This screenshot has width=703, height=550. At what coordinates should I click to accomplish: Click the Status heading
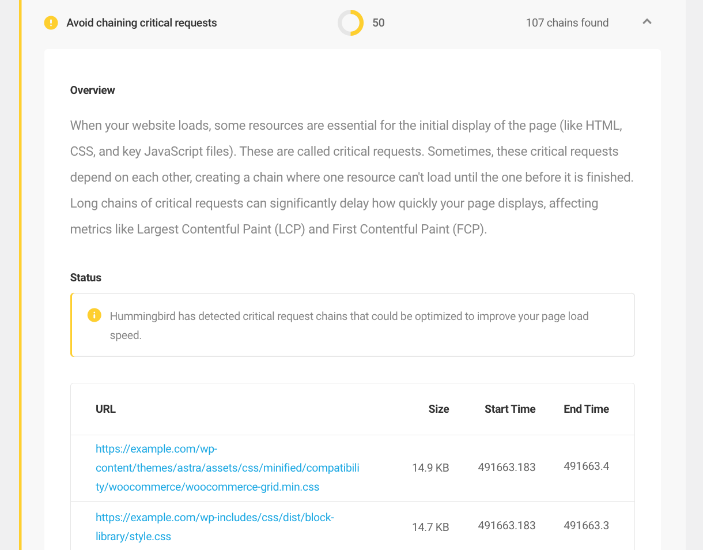[86, 277]
